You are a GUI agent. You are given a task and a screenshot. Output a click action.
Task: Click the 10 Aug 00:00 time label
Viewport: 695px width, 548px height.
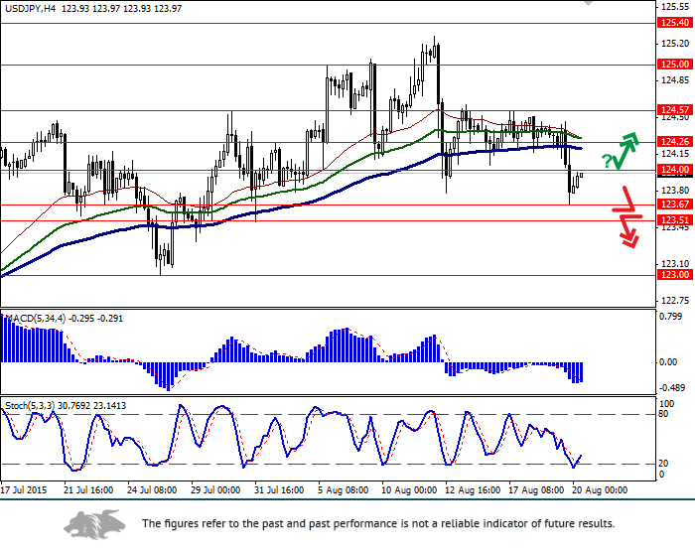coord(409,490)
